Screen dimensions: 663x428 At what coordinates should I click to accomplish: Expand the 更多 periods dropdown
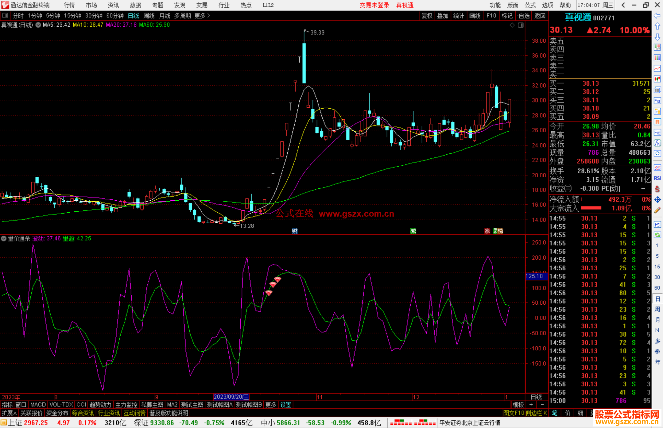click(x=203, y=16)
